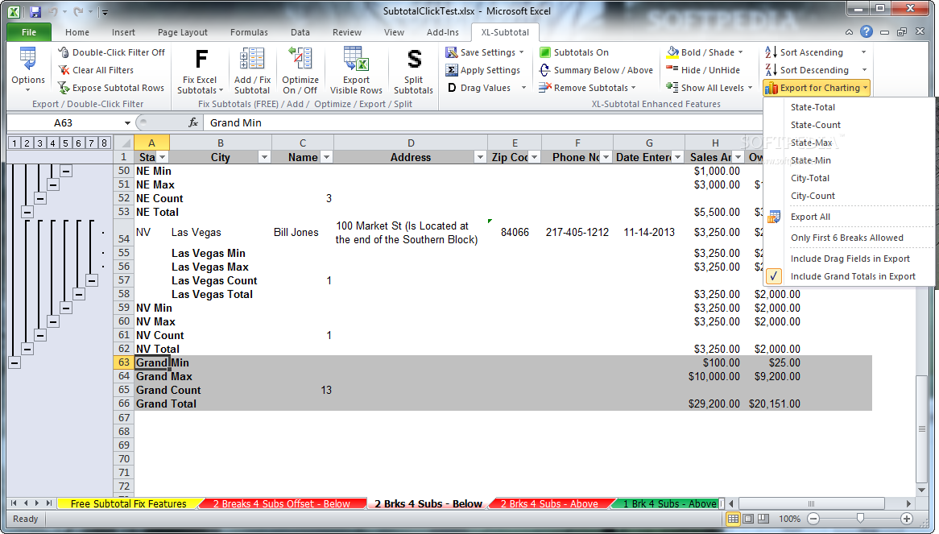This screenshot has height=534, width=939.
Task: Toggle Include Grand Totals in Export checkmark
Action: [774, 276]
